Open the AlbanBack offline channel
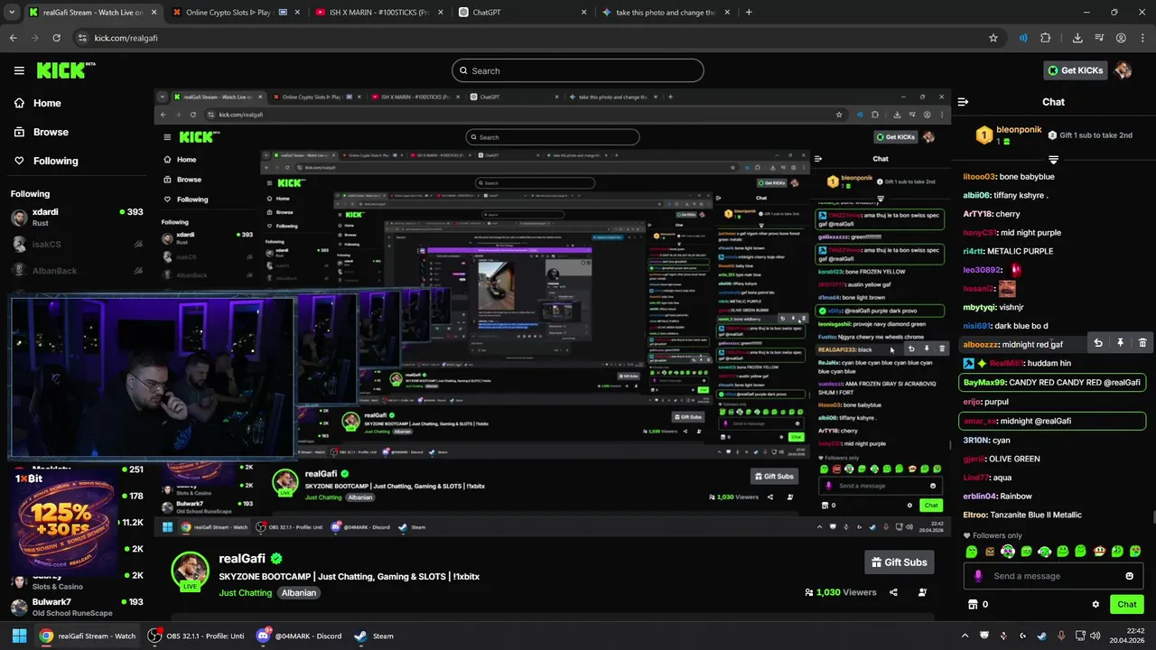1156x650 pixels. pyautogui.click(x=77, y=271)
